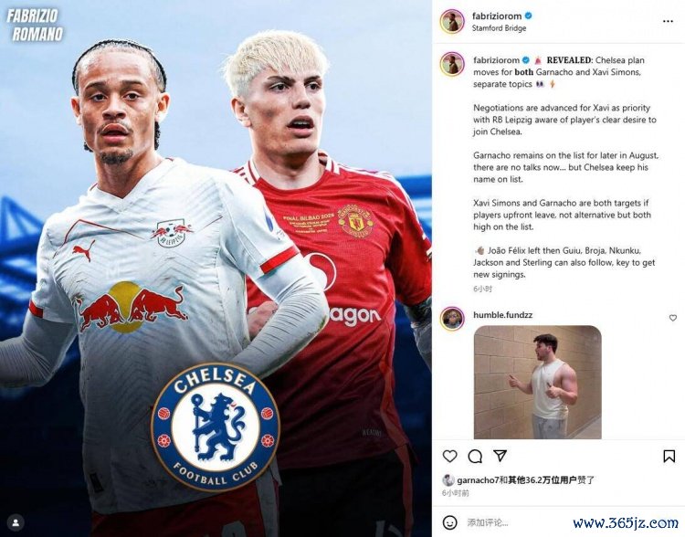The image size is (685, 537).
Task: Open the three-dot more options menu
Action: (x=668, y=21)
